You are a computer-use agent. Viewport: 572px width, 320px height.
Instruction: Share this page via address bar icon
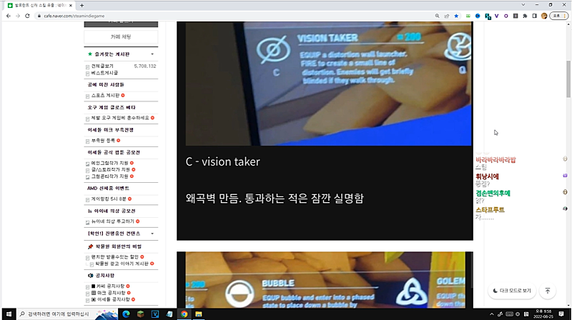[x=447, y=16]
